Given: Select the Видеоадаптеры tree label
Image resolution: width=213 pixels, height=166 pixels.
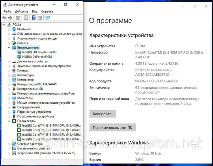Looking at the screenshot, I should [28, 48].
